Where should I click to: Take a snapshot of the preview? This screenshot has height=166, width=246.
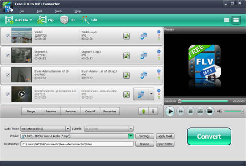coord(200,111)
